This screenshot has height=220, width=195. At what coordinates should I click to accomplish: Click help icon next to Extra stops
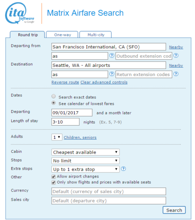123,169
